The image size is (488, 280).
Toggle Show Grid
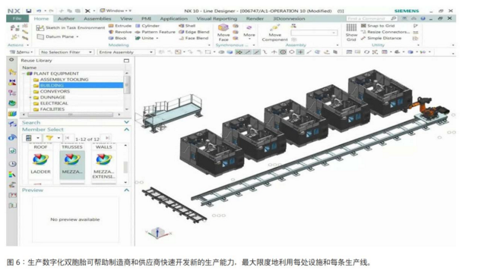(351, 33)
